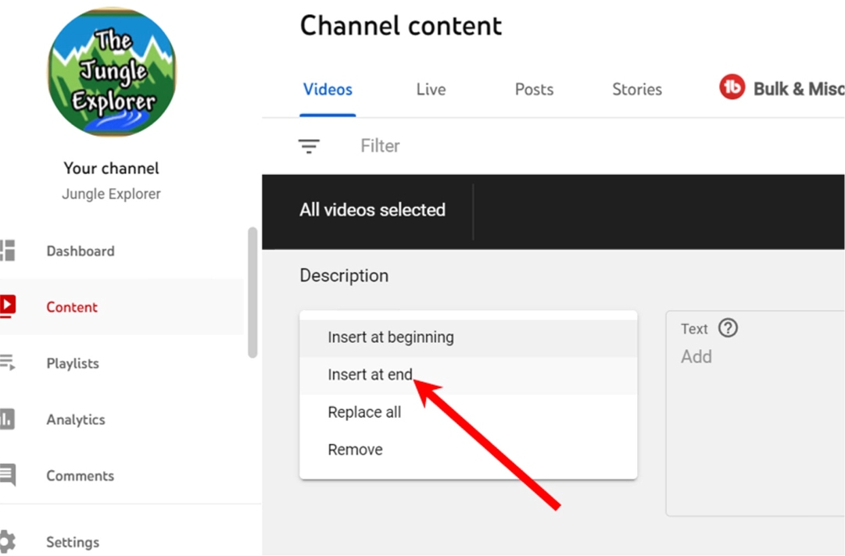
Task: Click the Settings gear icon
Action: [x=8, y=541]
